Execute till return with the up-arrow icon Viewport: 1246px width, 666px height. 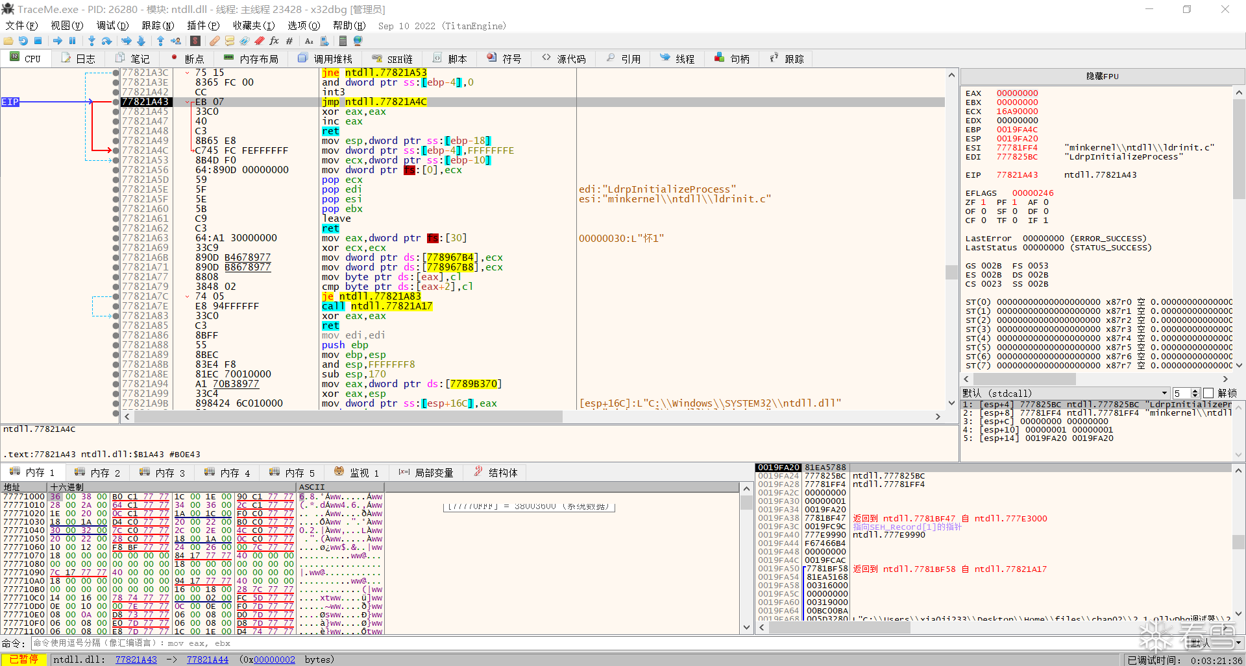(x=160, y=41)
